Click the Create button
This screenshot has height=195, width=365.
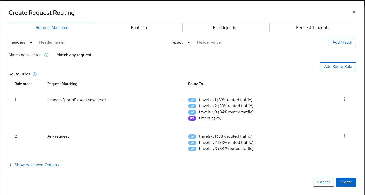coord(346,182)
